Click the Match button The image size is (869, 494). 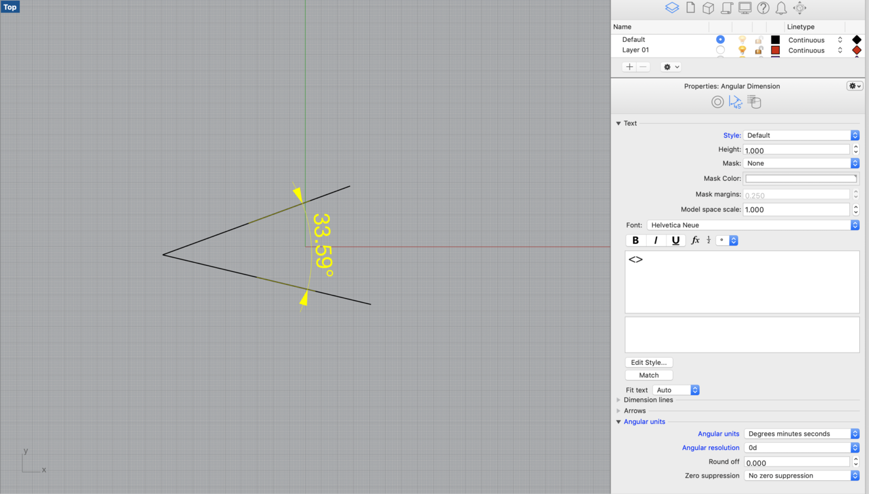pyautogui.click(x=649, y=375)
